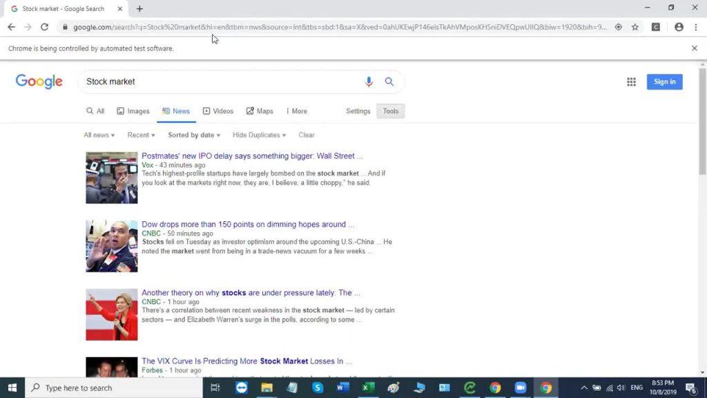707x398 pixels.
Task: Open Skype from the taskbar
Action: click(x=318, y=388)
